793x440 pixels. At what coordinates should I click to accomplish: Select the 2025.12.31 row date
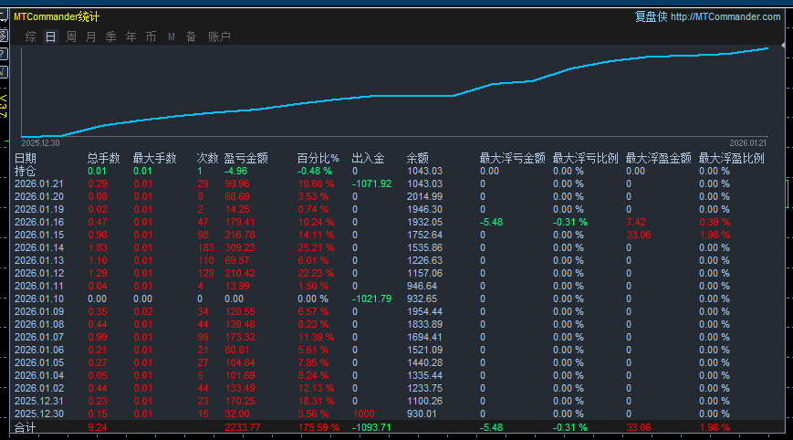point(39,401)
